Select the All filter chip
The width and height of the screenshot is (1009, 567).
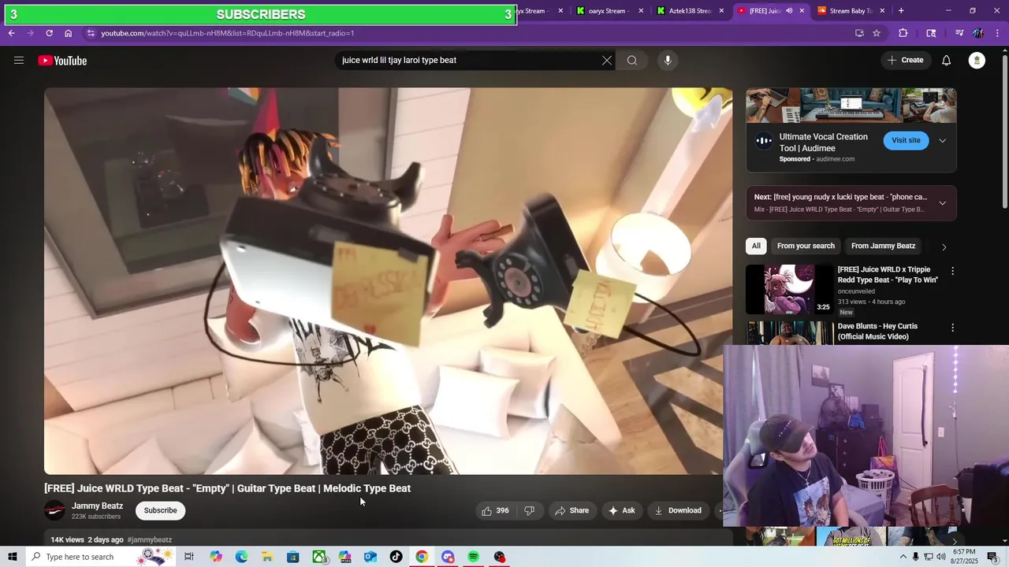(x=756, y=246)
